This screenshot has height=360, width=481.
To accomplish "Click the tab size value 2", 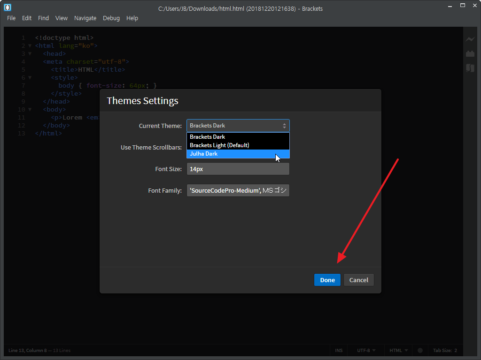I will tap(456, 350).
